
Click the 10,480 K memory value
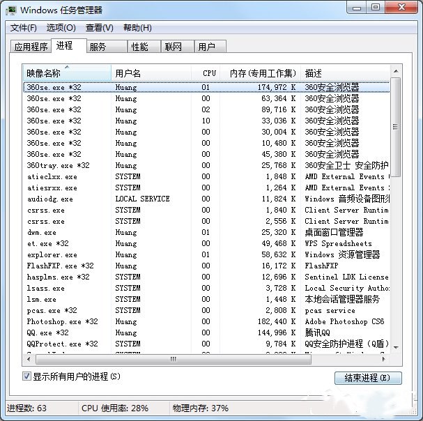(278, 143)
